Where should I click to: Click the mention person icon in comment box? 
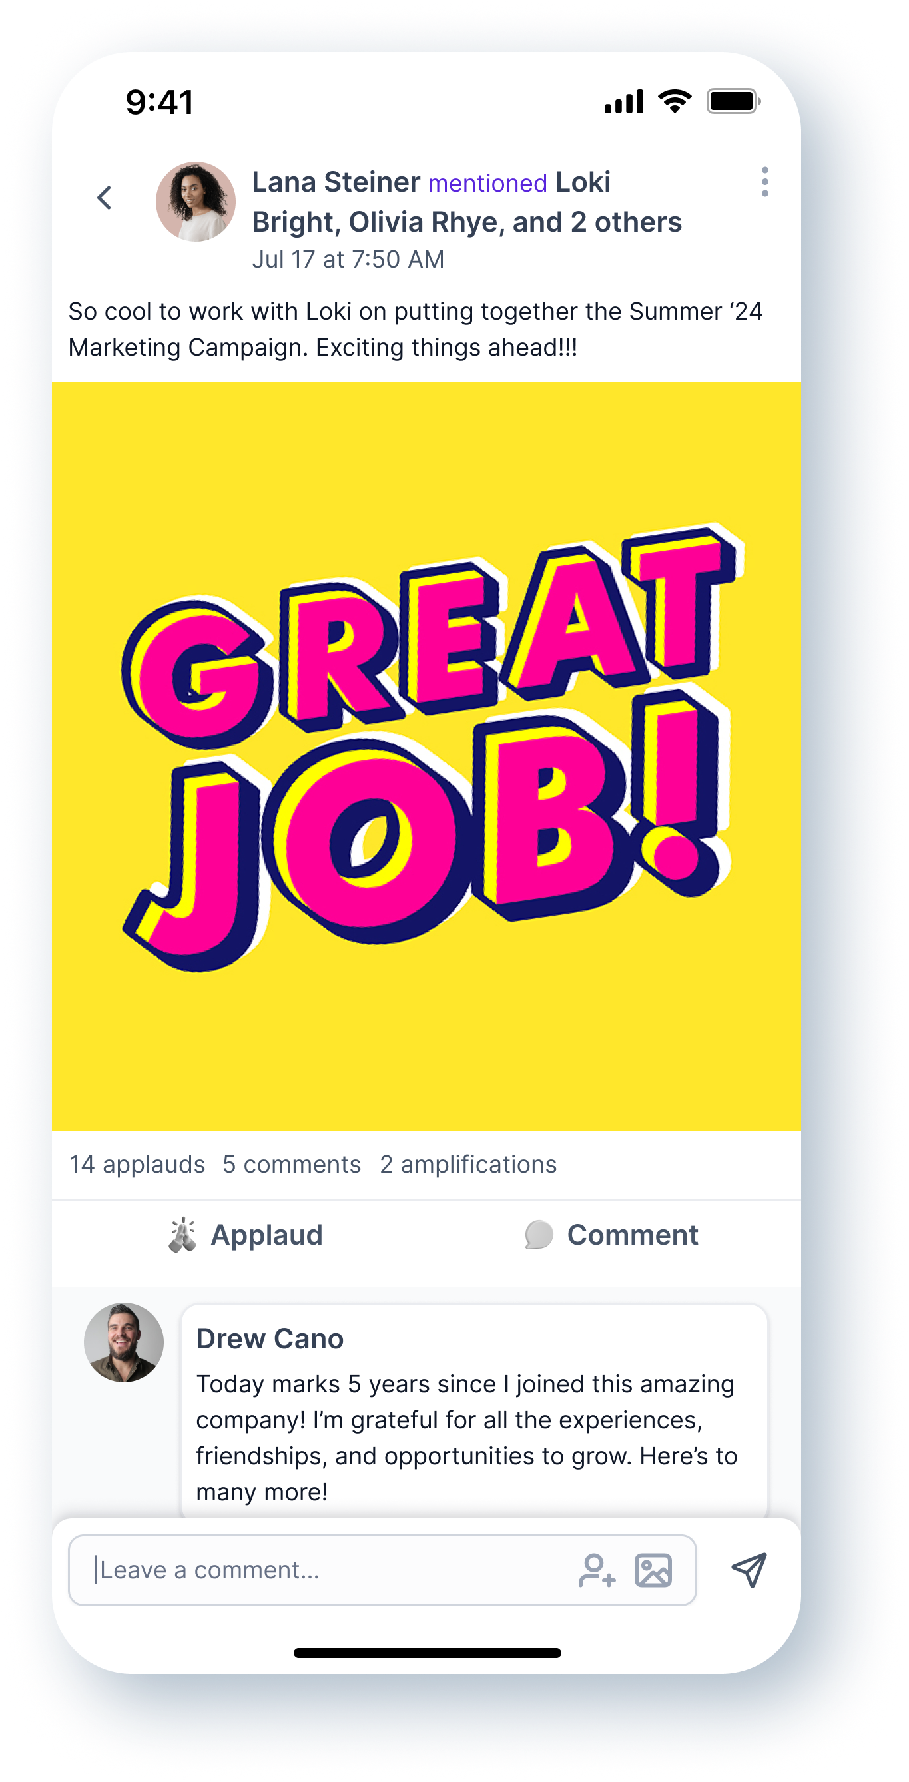pyautogui.click(x=596, y=1570)
